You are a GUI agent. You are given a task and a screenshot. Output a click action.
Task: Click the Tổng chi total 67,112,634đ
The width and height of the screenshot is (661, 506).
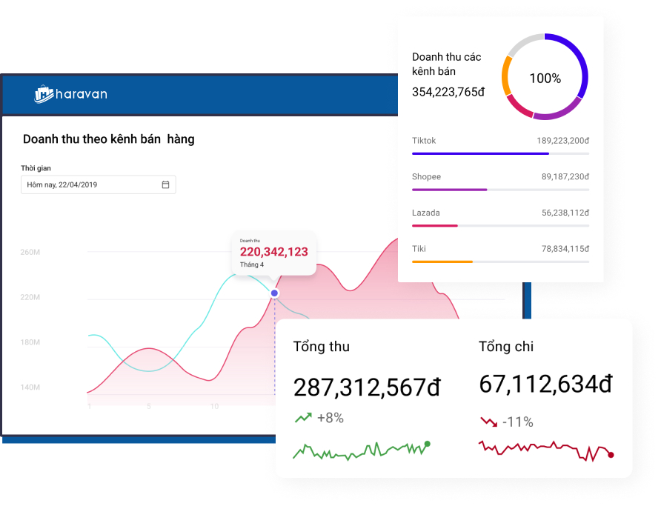click(545, 384)
